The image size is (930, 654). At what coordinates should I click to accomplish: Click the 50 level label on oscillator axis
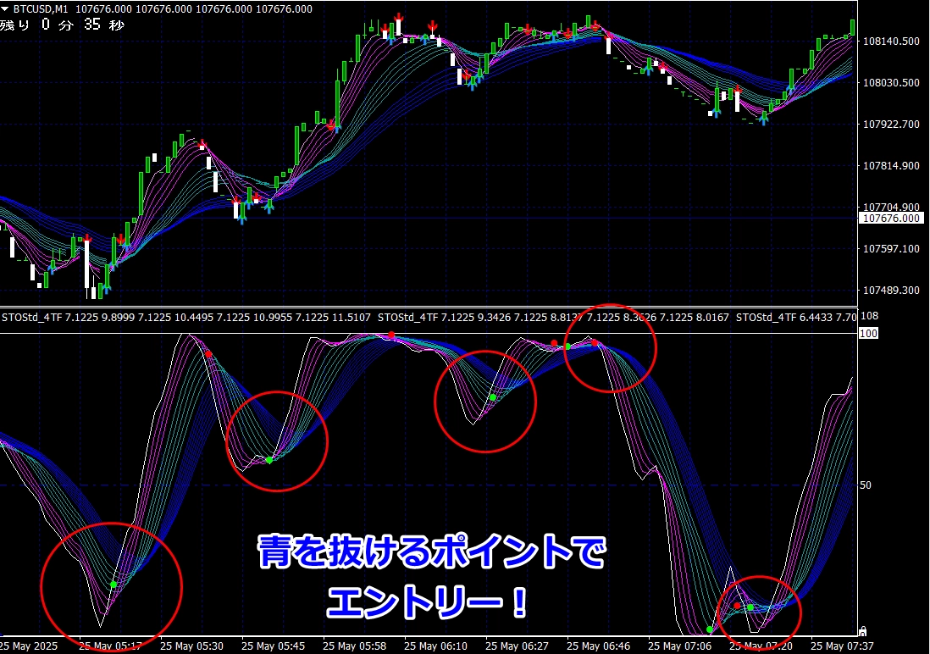pos(866,485)
